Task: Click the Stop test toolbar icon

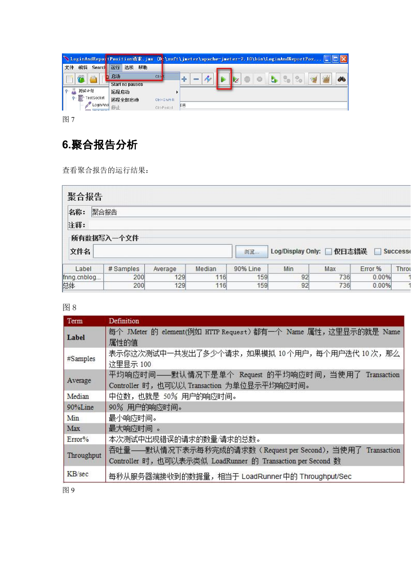Action: [x=247, y=79]
